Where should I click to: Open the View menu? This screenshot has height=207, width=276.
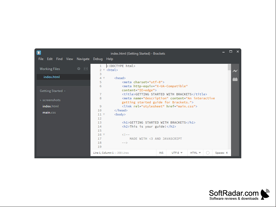(69, 59)
